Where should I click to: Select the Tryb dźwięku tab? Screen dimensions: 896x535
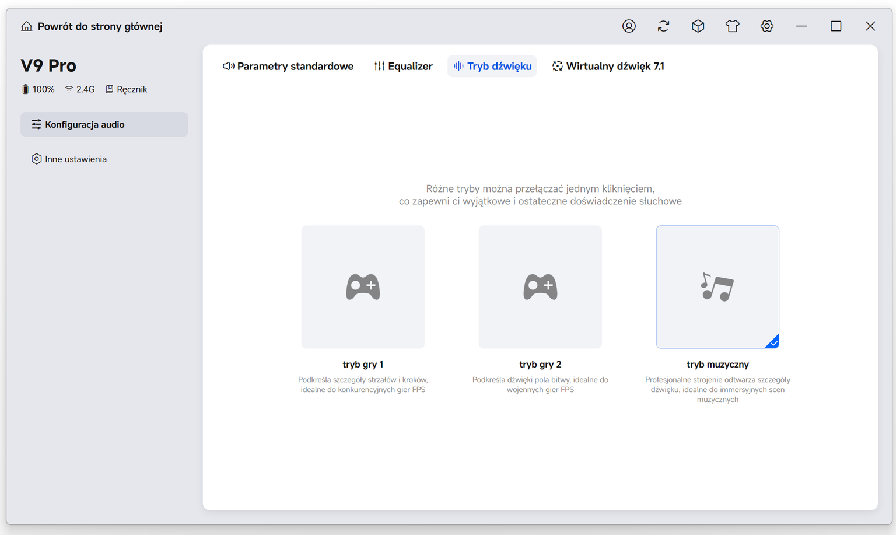click(x=492, y=66)
